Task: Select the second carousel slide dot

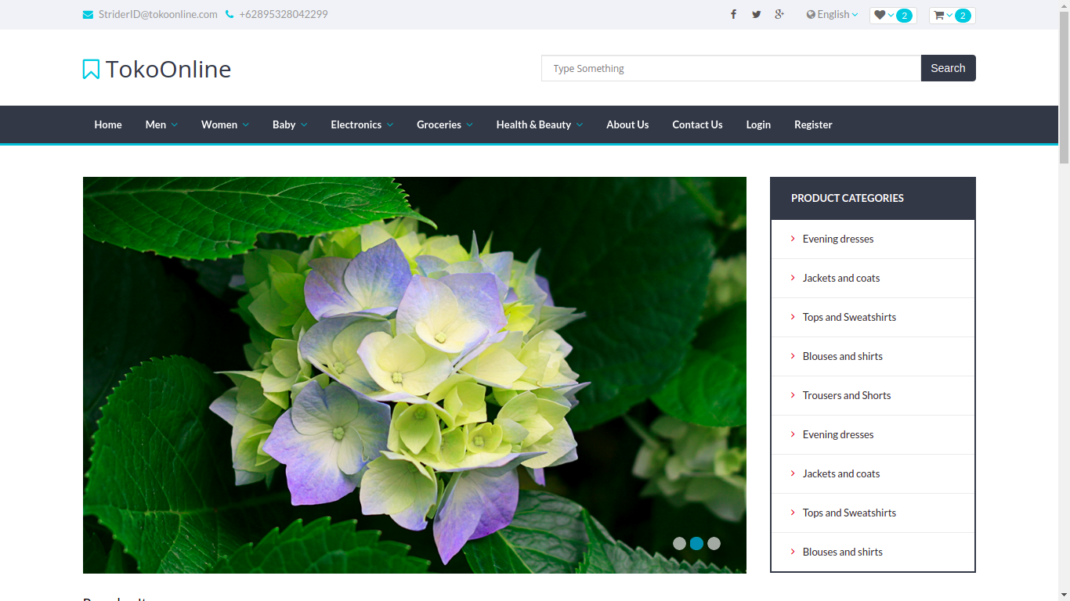Action: tap(696, 543)
